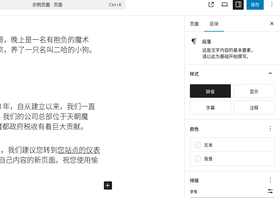
Task: Click the paragraph block pilcrow icon
Action: 194,42
